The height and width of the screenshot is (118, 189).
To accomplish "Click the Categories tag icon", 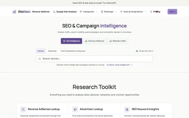I will tap(81, 12).
